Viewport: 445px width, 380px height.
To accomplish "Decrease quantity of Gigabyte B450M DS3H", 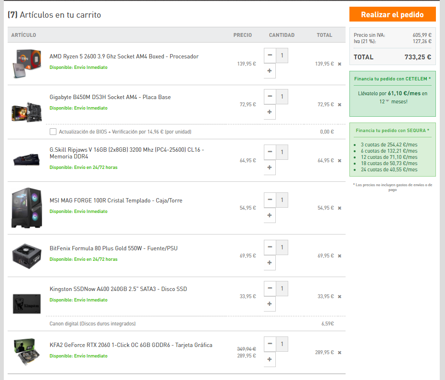I will pos(270,96).
